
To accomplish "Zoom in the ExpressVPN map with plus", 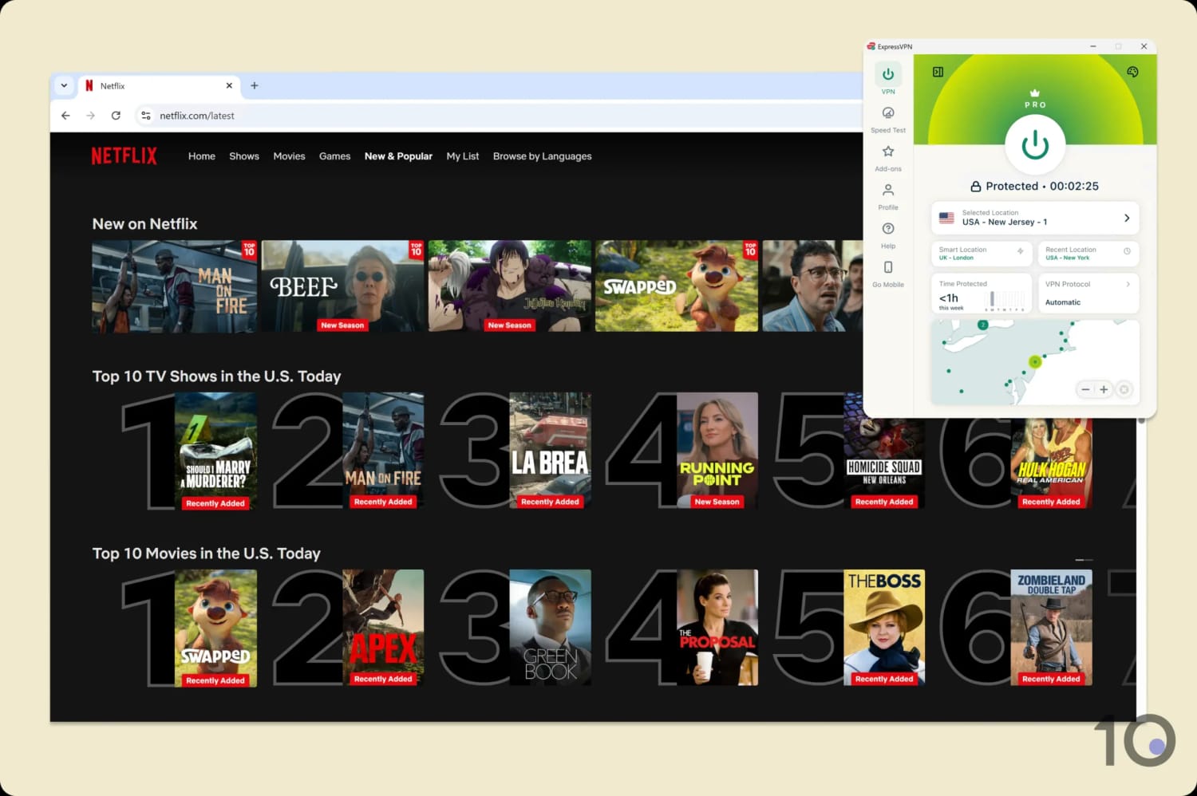I will pyautogui.click(x=1104, y=389).
